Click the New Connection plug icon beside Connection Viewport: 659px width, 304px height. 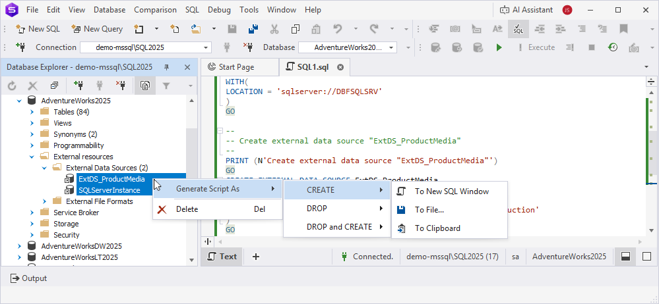[20, 47]
